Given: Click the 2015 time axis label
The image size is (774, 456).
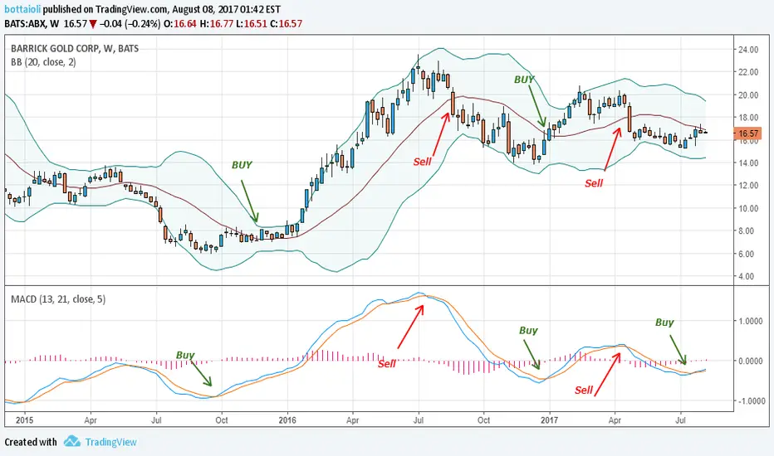Looking at the screenshot, I should pyautogui.click(x=24, y=420).
